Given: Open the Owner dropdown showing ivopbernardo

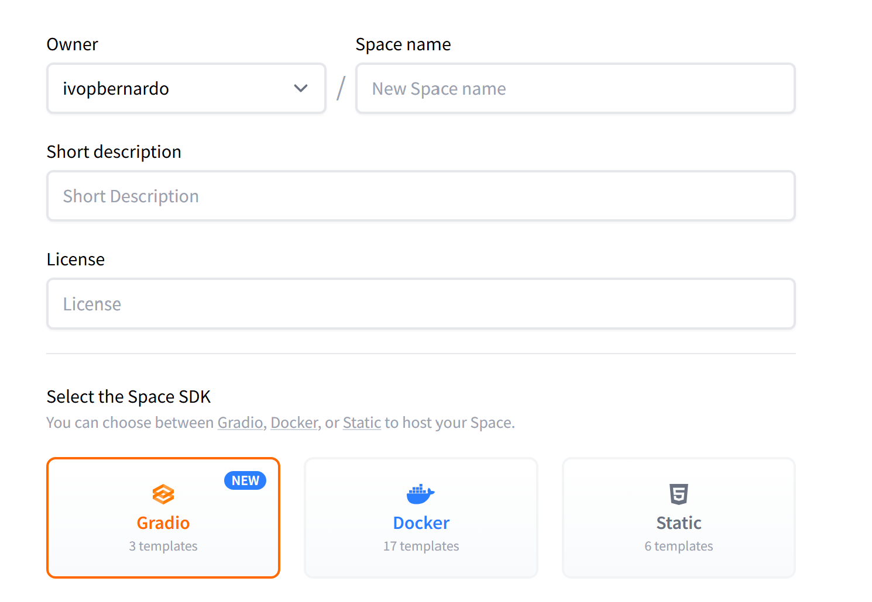Looking at the screenshot, I should coord(186,88).
